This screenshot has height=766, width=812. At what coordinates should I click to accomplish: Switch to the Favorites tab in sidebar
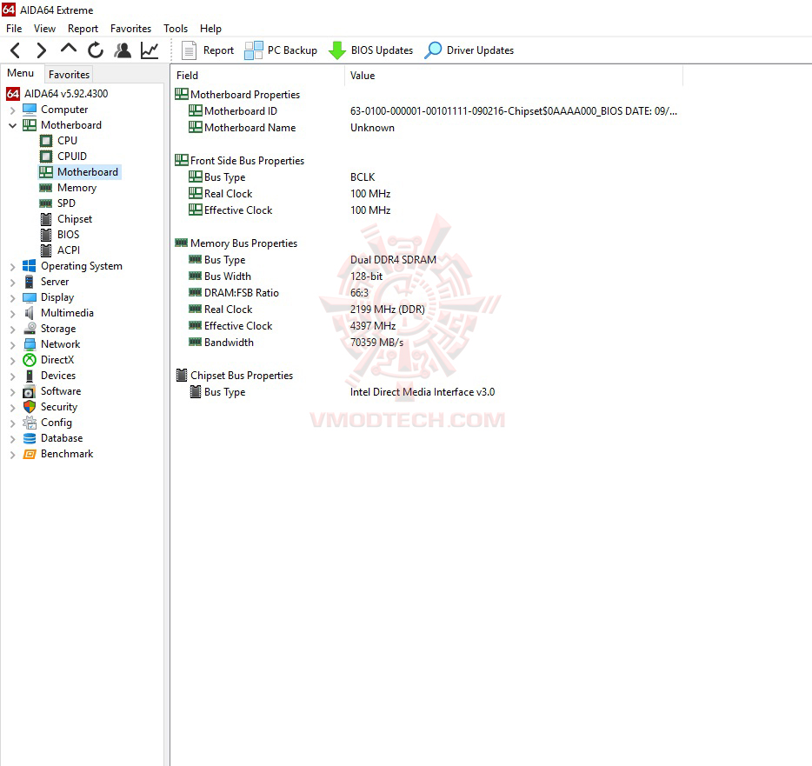[69, 75]
